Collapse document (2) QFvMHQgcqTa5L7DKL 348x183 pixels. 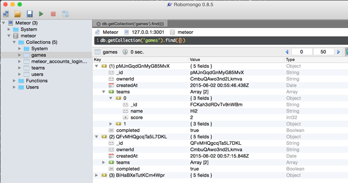coord(96,137)
